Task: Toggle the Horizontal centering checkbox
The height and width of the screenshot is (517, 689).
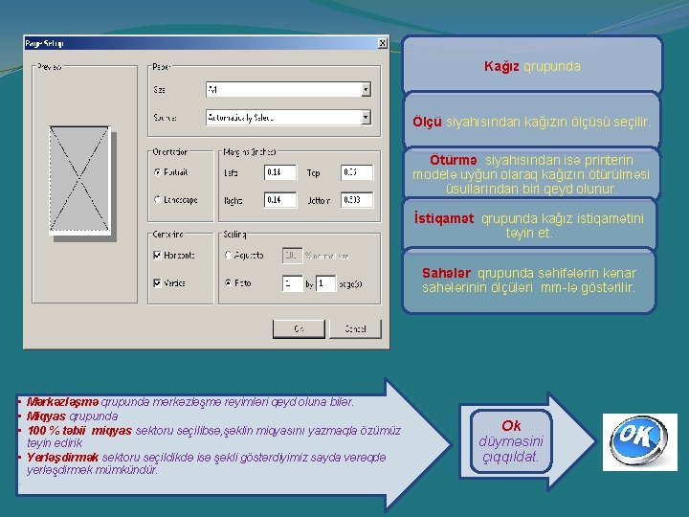Action: [x=157, y=255]
